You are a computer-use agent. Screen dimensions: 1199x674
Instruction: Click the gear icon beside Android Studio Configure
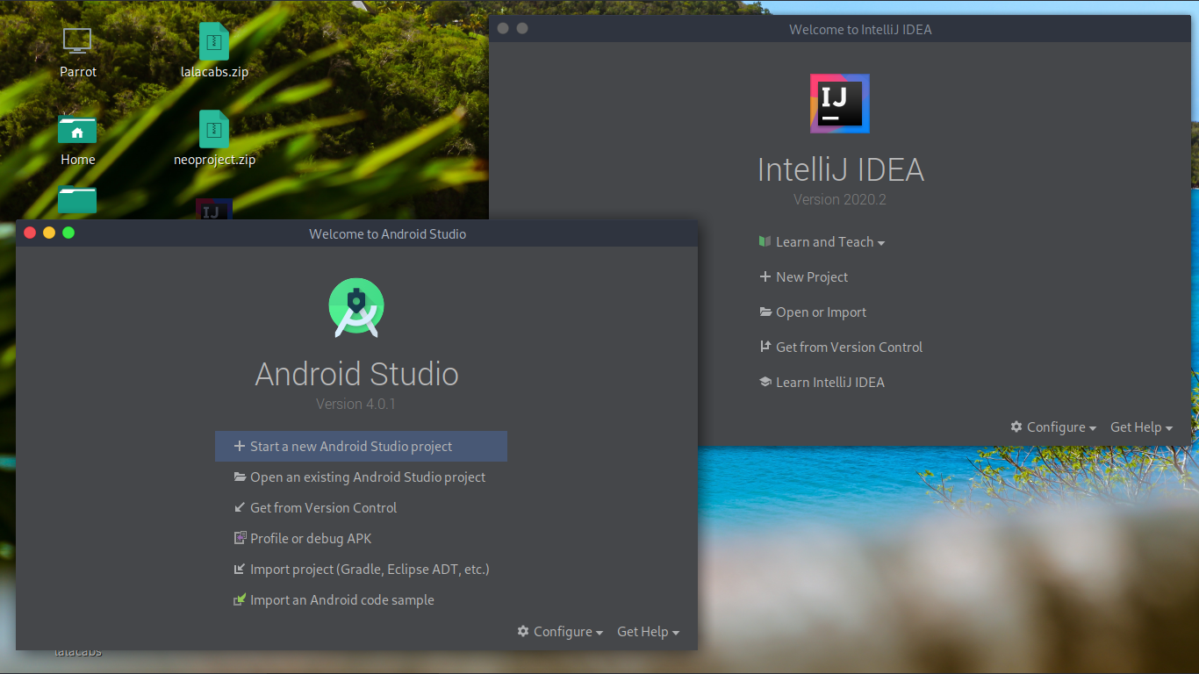point(523,632)
